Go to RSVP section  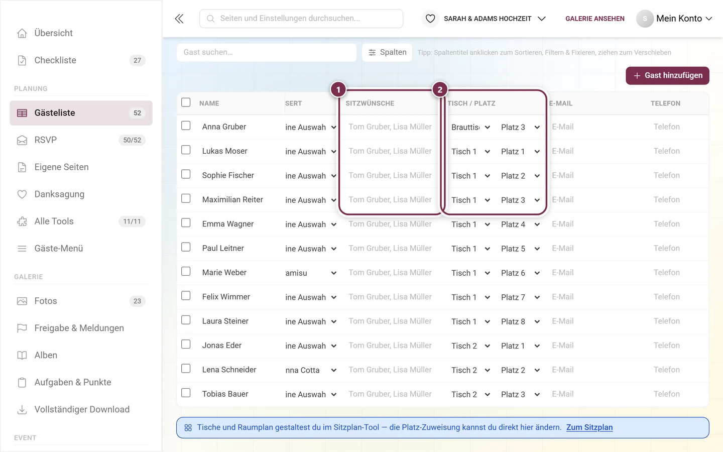click(x=81, y=140)
